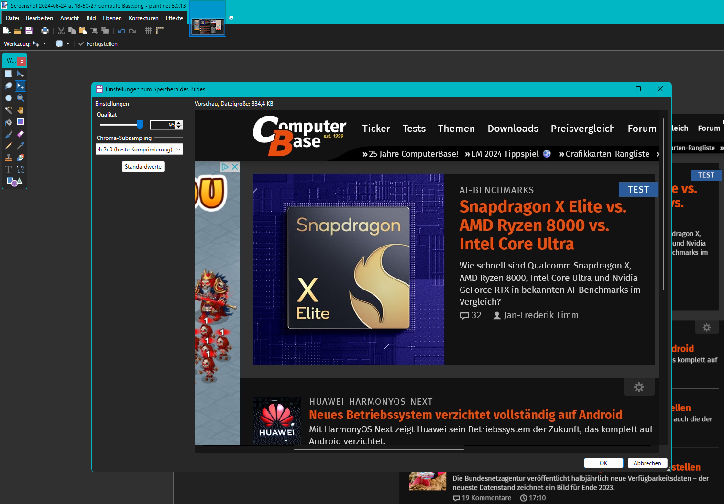Click the Save floppy disk icon
Screen dimensions: 724x504
coord(29,31)
